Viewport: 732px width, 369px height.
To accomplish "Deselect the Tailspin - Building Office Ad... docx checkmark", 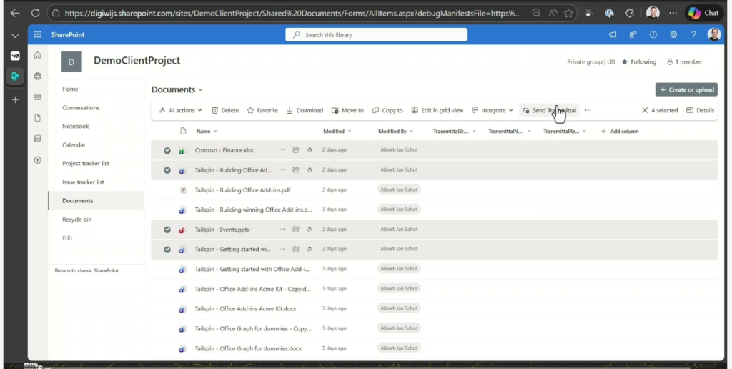I will (167, 170).
